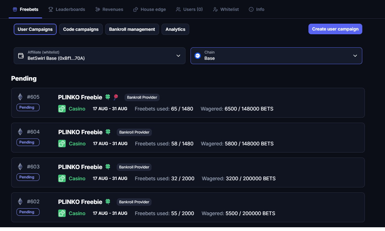The height and width of the screenshot is (231, 385).
Task: Select the Leaderboards trophy icon
Action: [x=50, y=9]
